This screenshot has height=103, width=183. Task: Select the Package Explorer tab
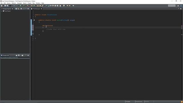[x=7, y=9]
